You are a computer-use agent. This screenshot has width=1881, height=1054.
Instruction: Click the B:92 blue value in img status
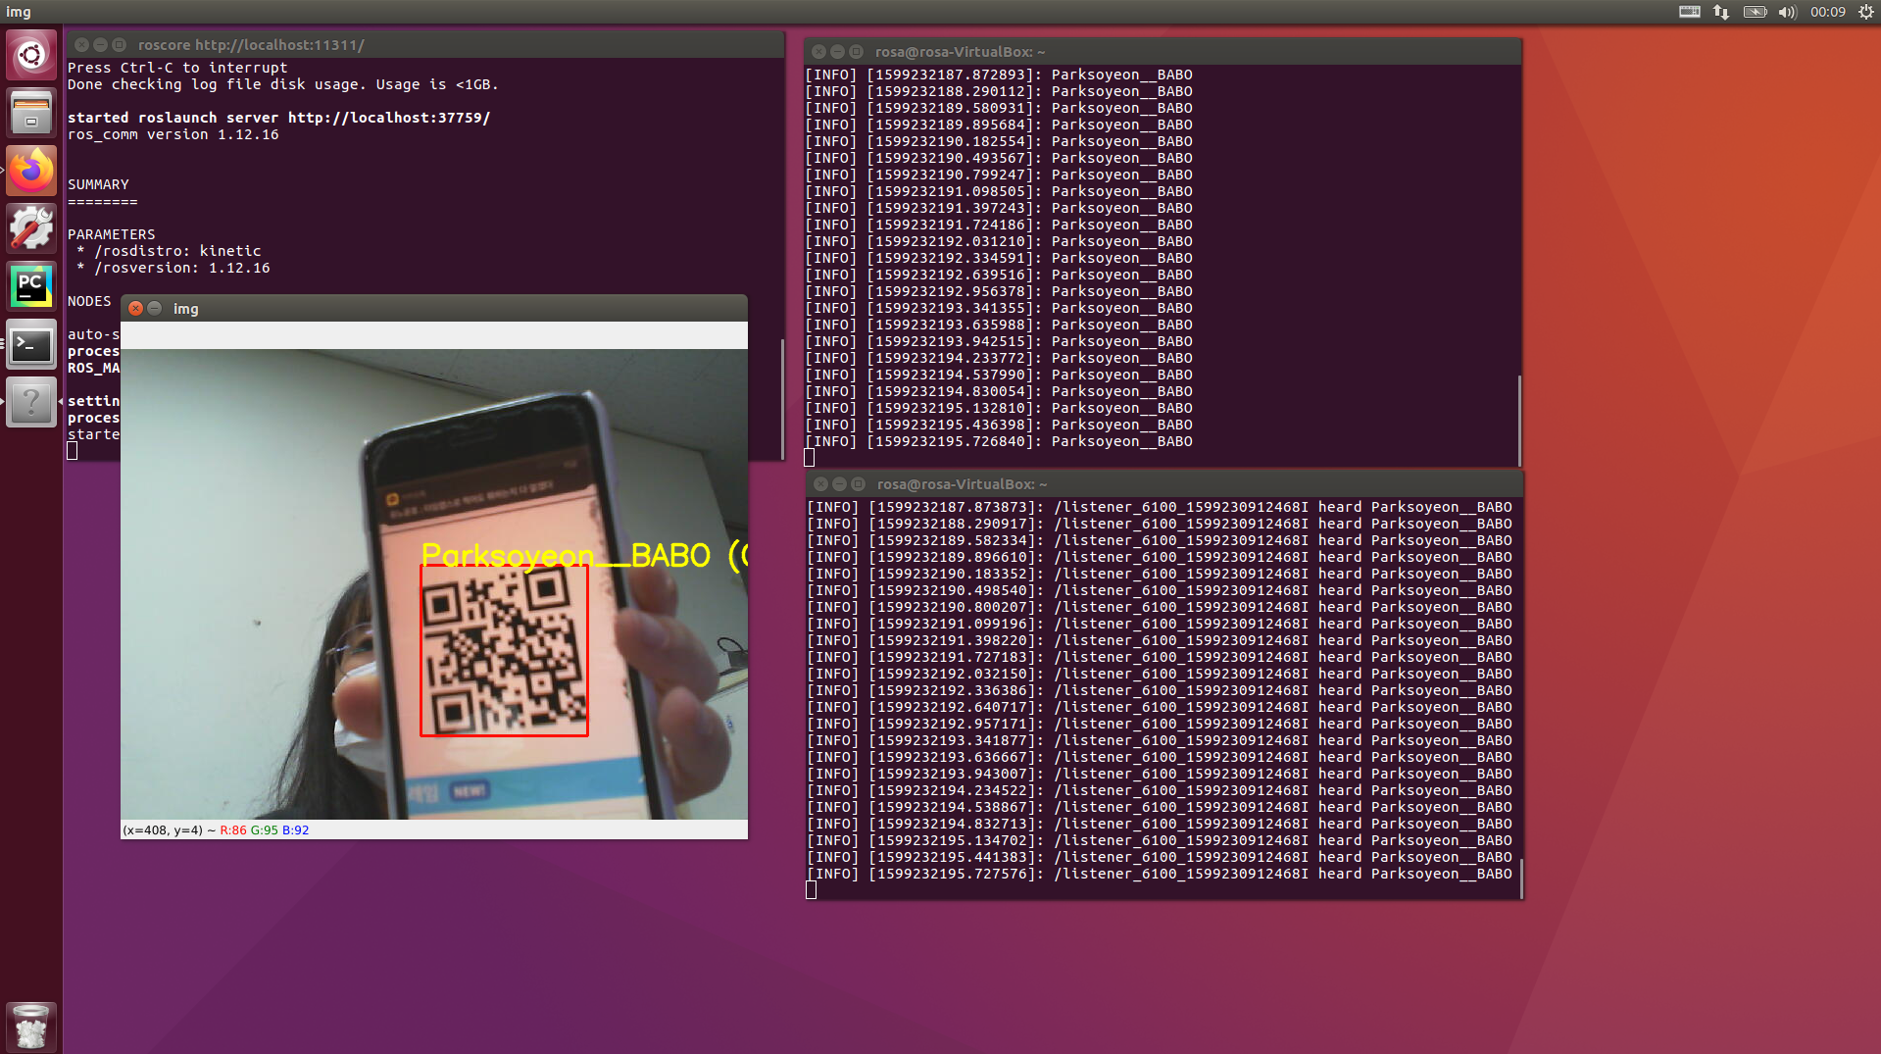click(x=295, y=829)
